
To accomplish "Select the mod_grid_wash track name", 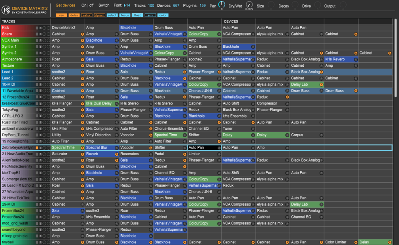I will click(15, 223).
